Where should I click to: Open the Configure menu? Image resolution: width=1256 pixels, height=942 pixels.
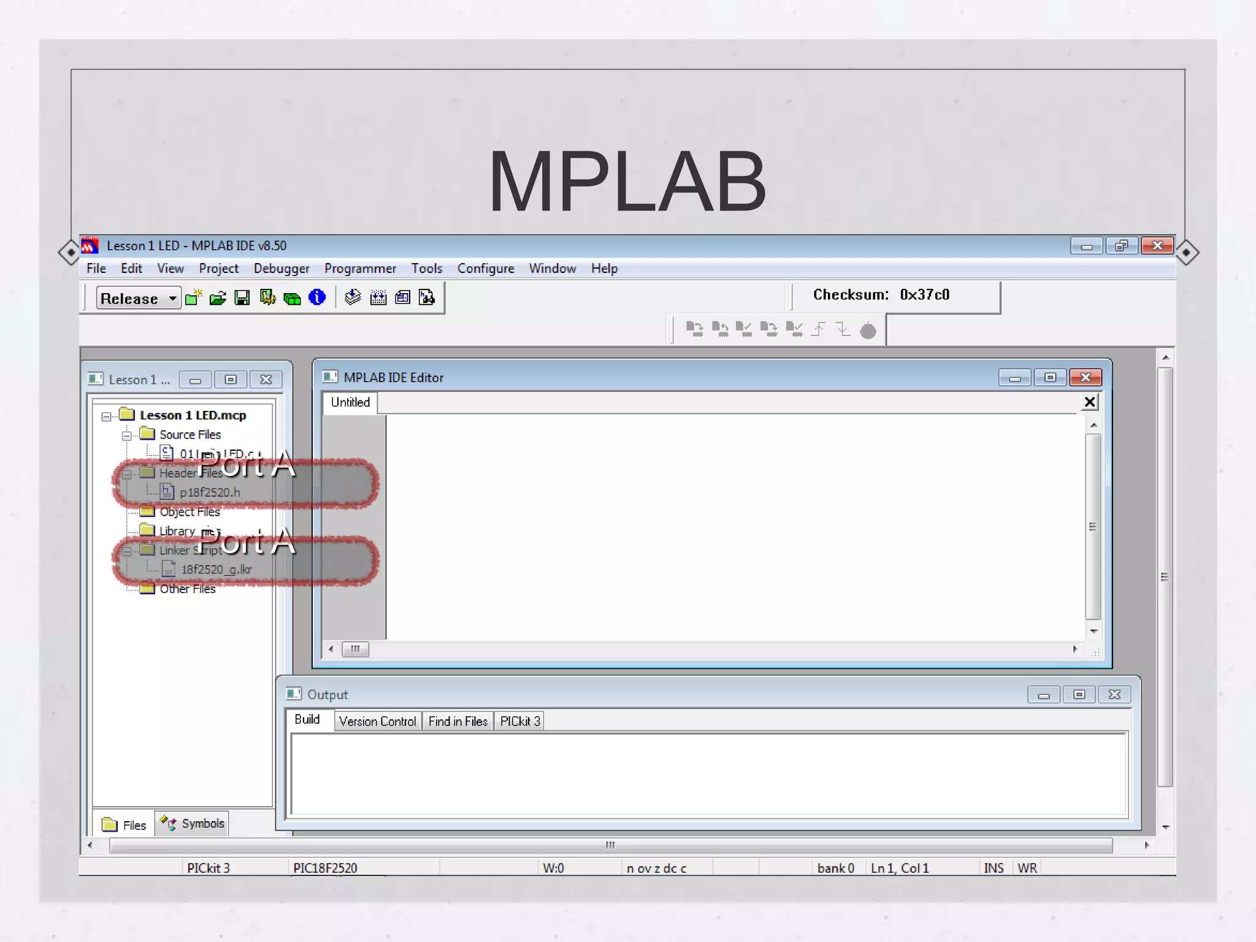(486, 268)
